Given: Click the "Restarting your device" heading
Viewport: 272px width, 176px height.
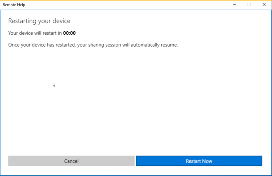Looking at the screenshot, I should click(x=39, y=21).
